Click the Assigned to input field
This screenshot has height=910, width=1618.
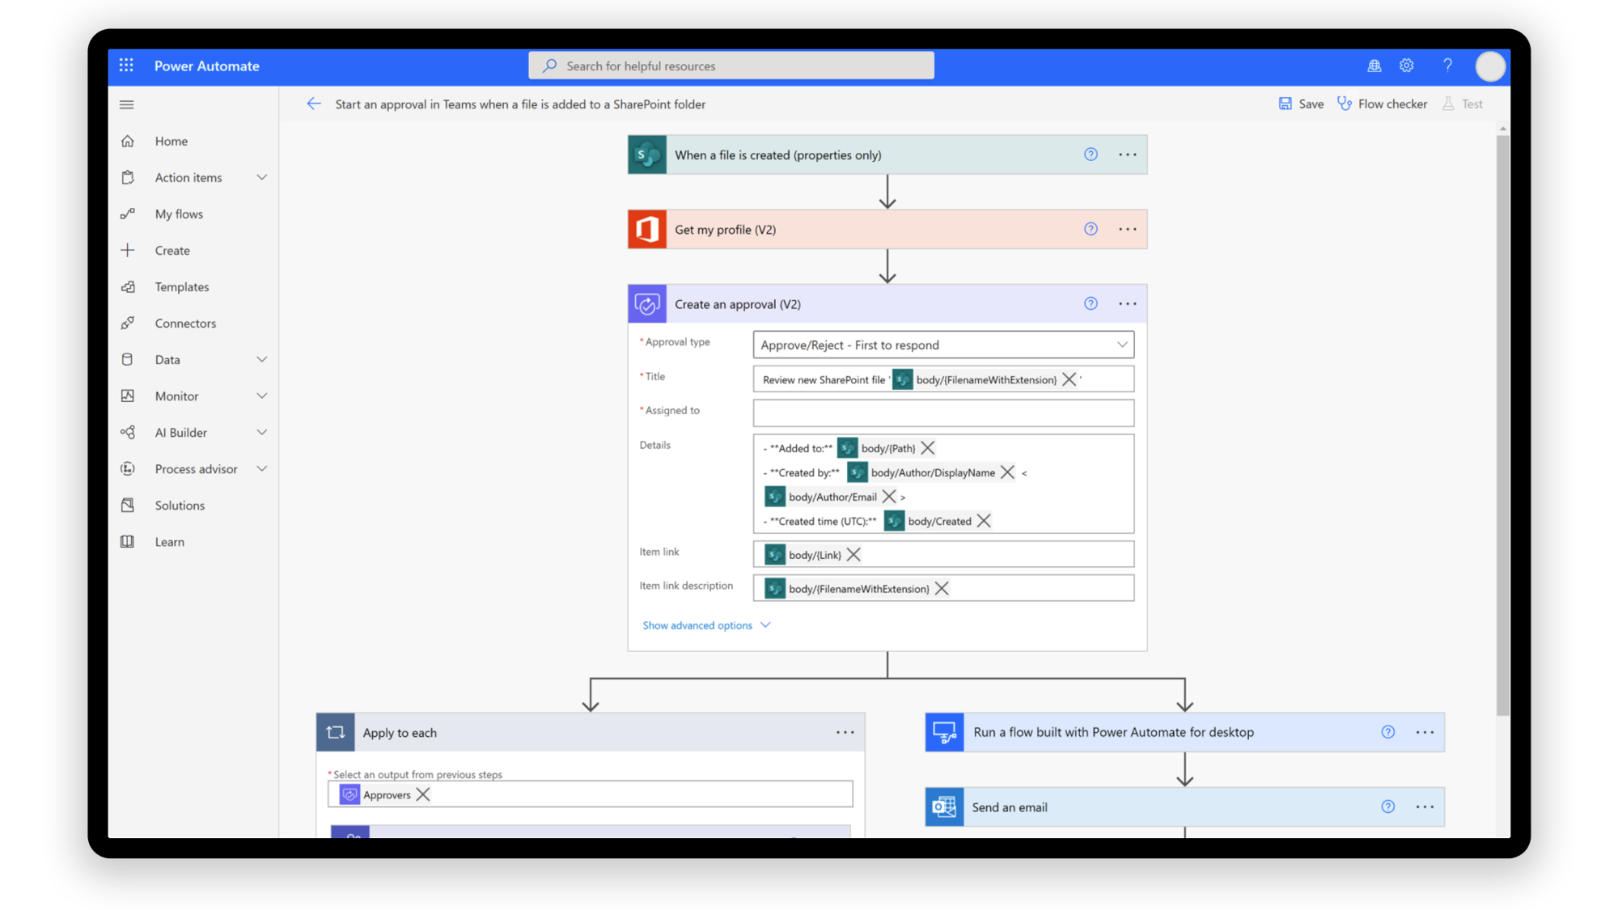[x=942, y=413]
